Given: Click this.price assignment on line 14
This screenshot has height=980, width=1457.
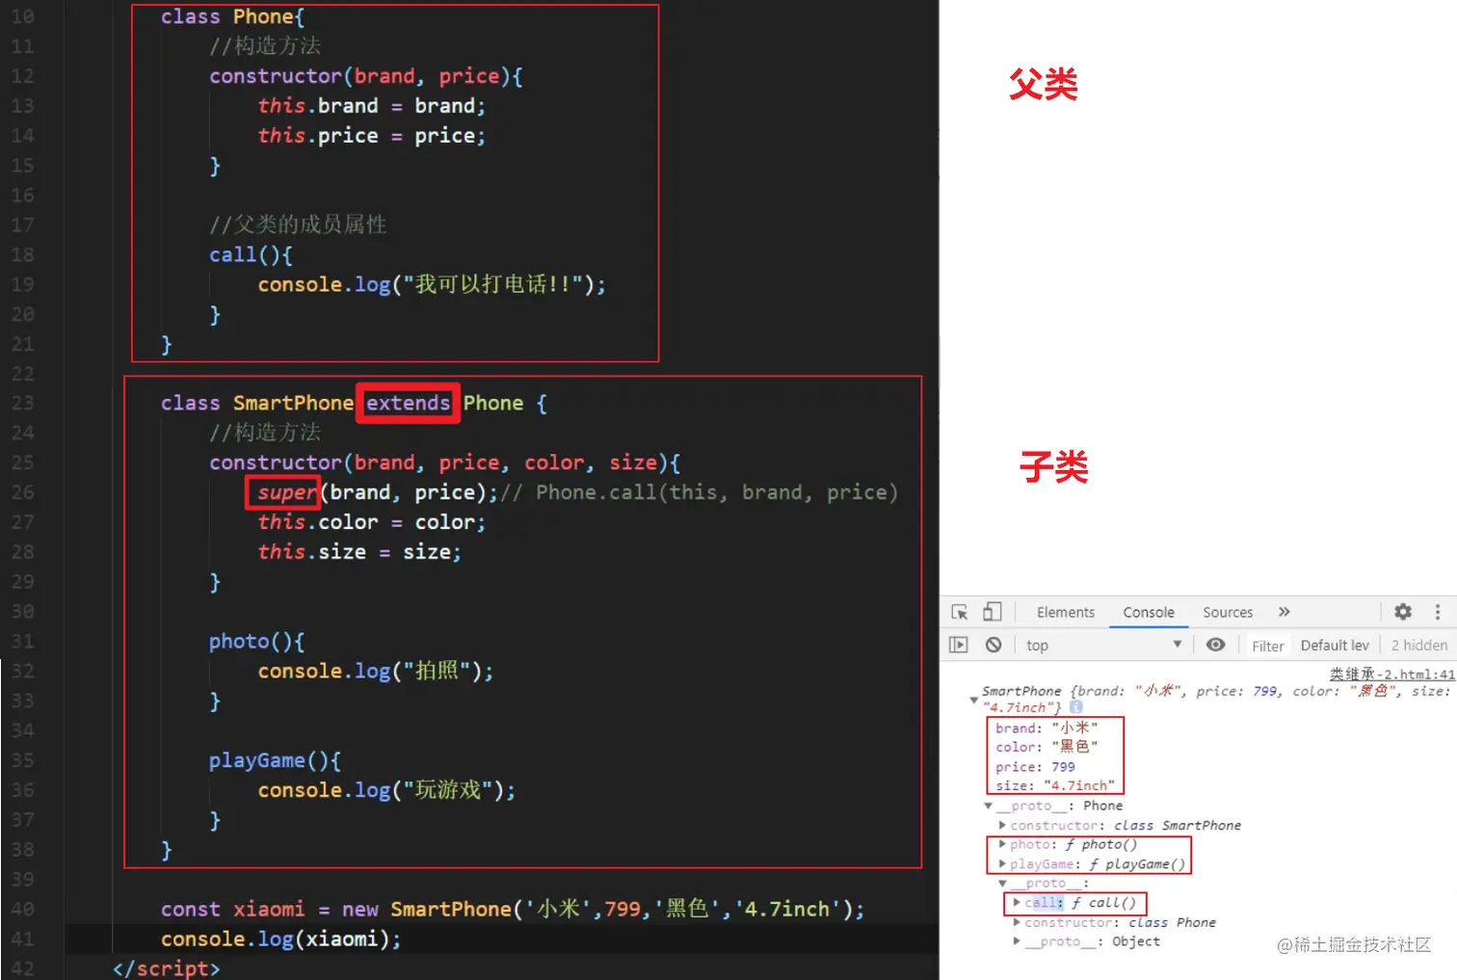Looking at the screenshot, I should click(371, 136).
